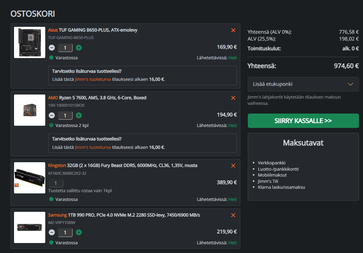
Task: Click quantity field for Samsung 990 PRO
Action: 65,232
